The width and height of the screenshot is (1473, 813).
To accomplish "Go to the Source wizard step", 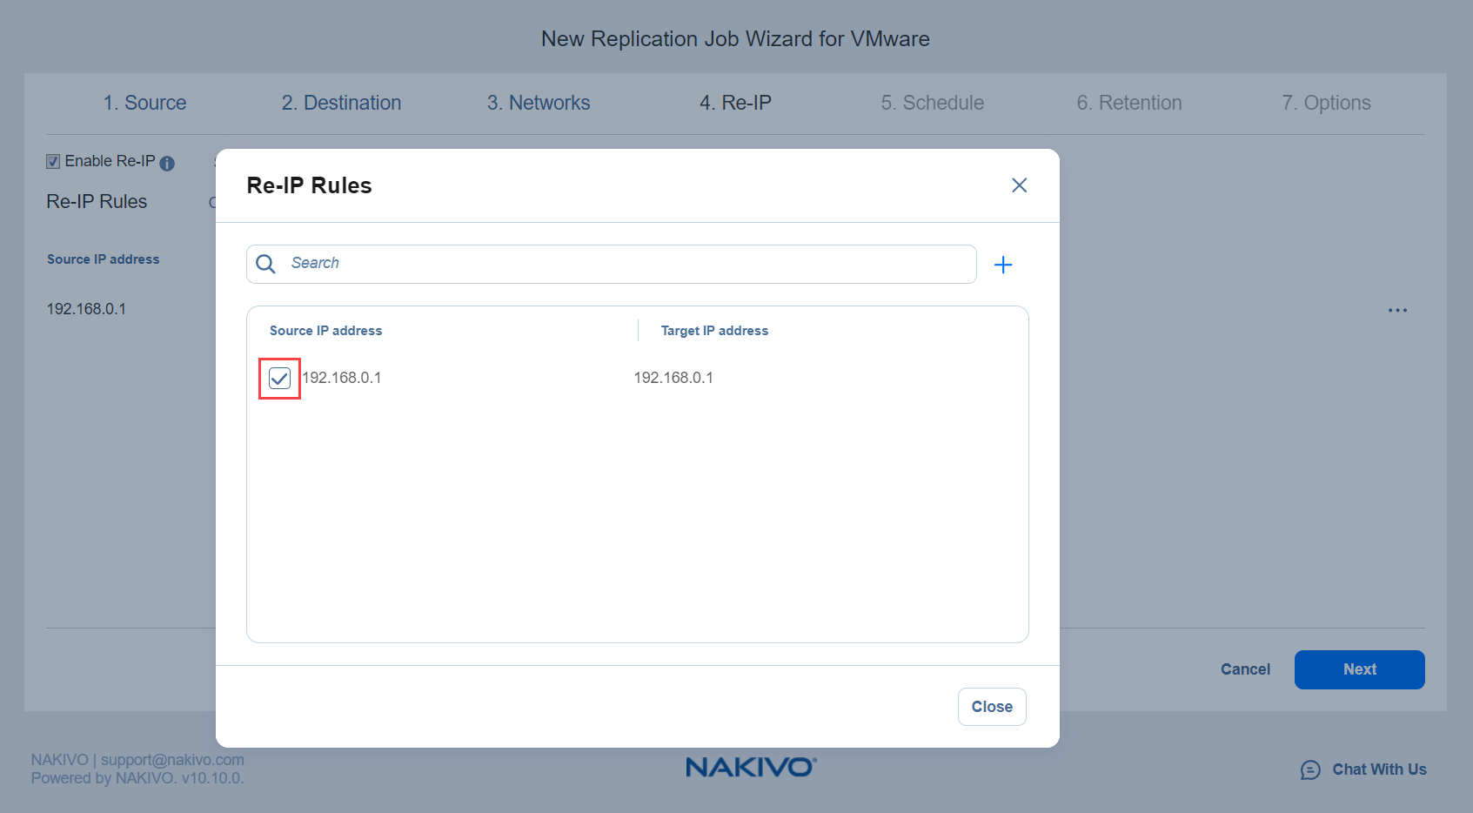I will 144,103.
